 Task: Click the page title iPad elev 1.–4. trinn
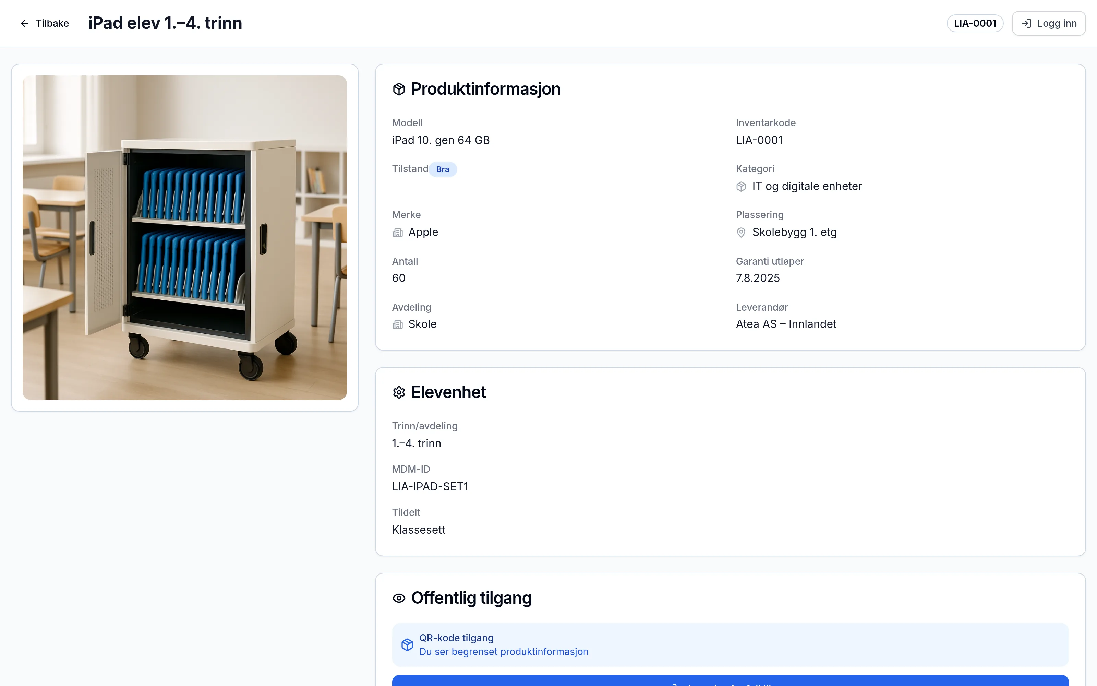[x=165, y=23]
